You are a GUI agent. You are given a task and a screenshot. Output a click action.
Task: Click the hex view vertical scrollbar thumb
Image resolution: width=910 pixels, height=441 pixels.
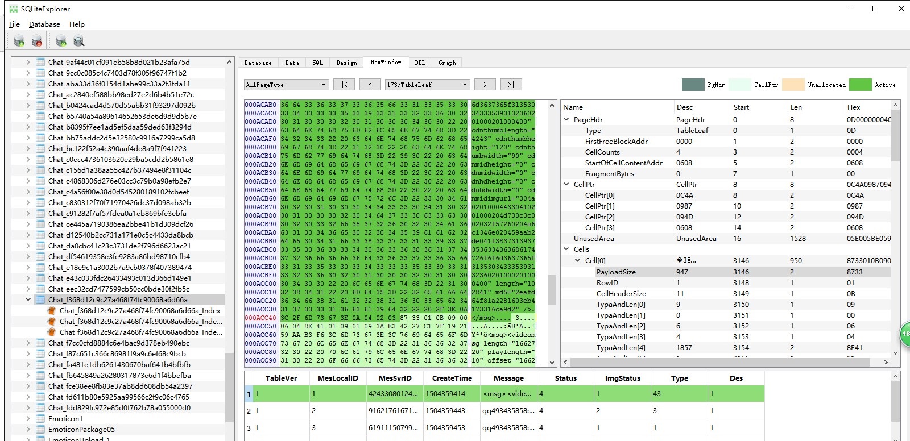coord(552,289)
